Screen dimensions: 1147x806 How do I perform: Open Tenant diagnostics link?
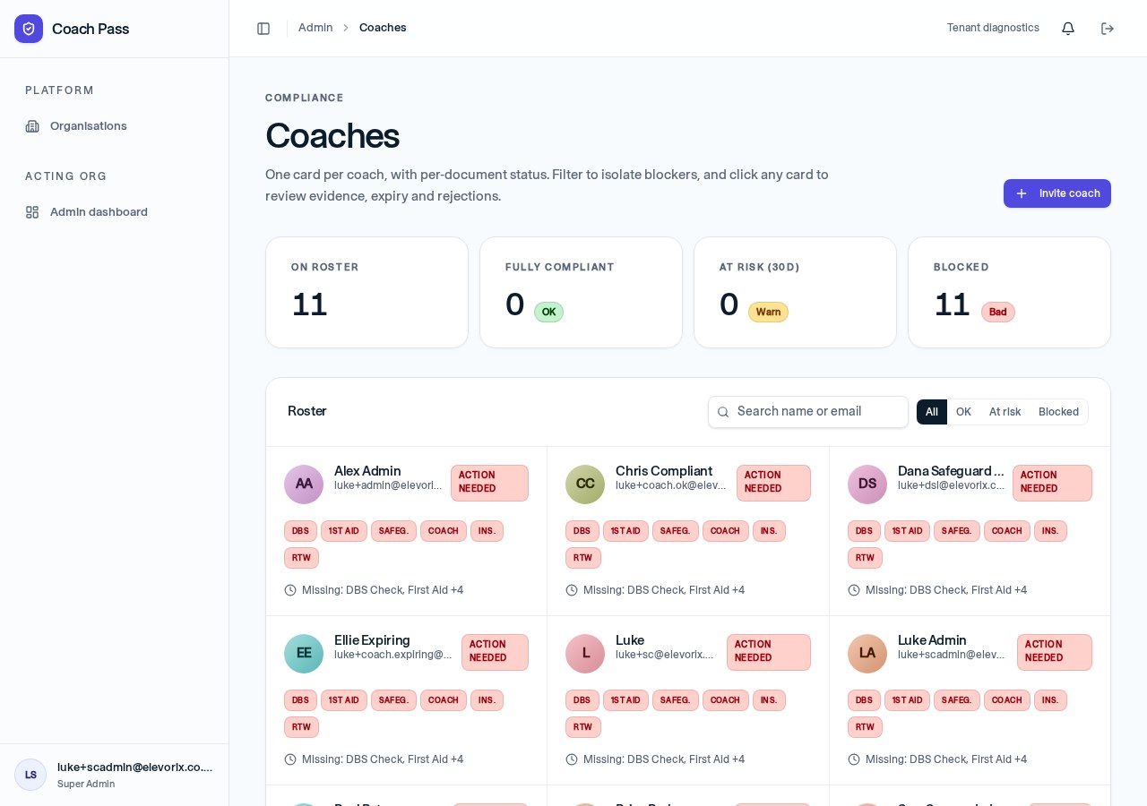tap(993, 28)
